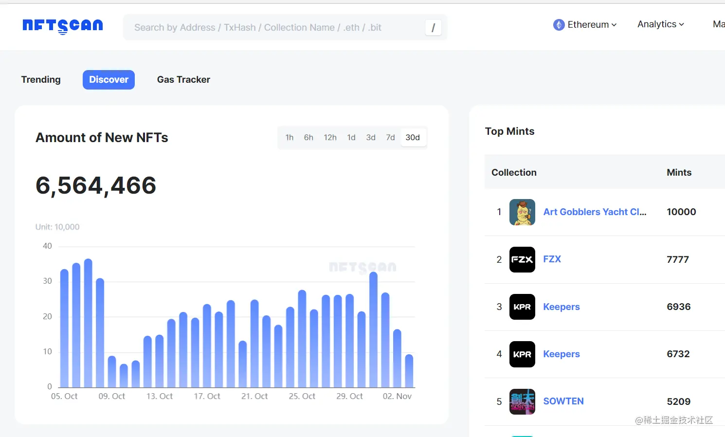Viewport: 725px width, 437px height.
Task: Click the NFTScan logo
Action: pos(63,26)
